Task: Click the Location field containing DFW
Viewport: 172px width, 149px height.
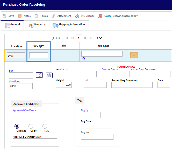Action: pyautogui.click(x=16, y=56)
